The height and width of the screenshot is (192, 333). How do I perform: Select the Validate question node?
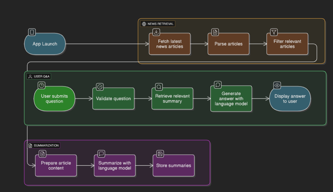(113, 98)
